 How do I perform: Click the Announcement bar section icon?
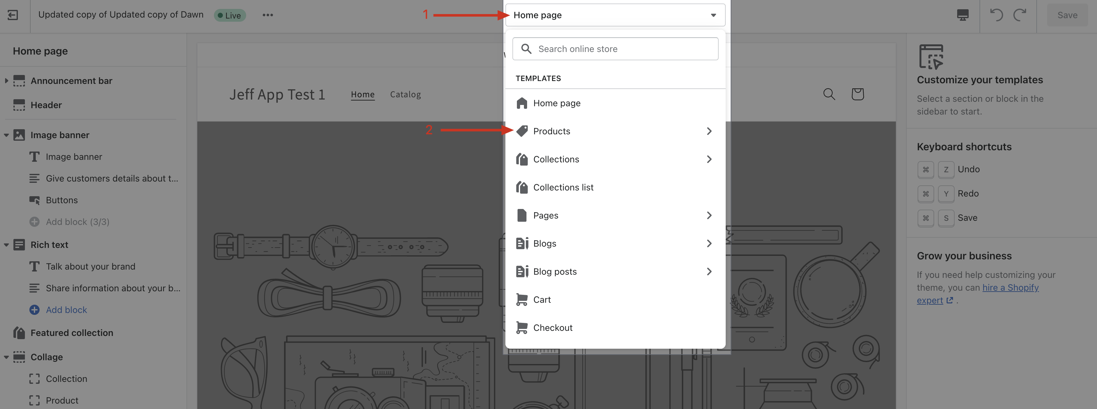click(19, 81)
